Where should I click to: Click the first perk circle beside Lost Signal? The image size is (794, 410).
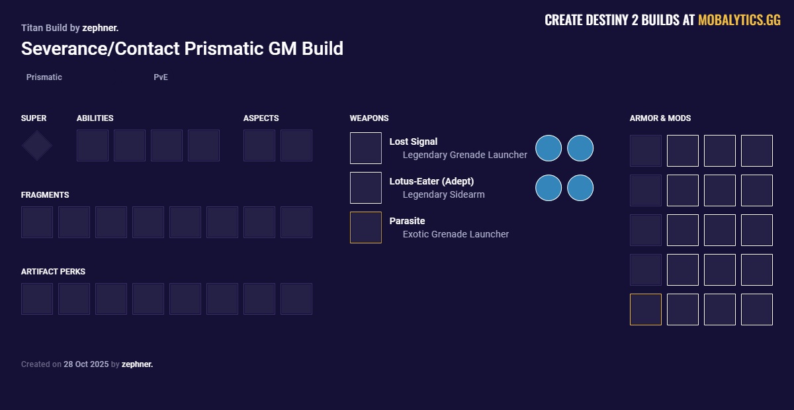549,148
